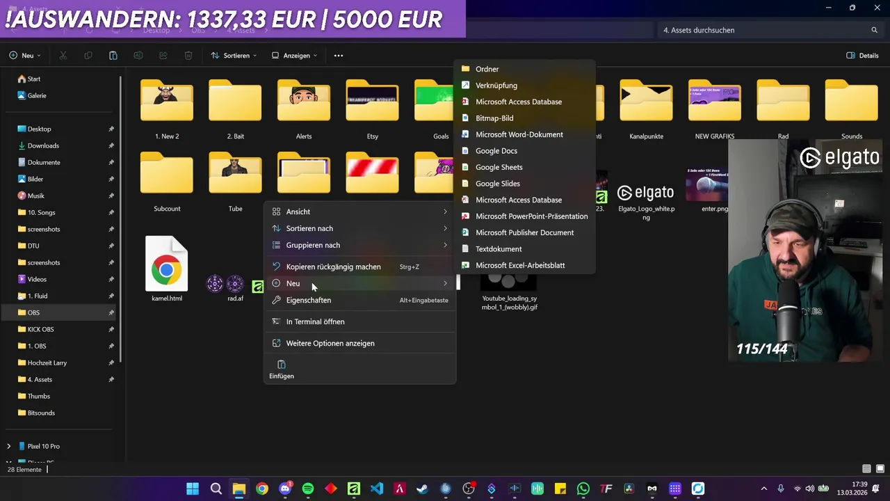Click the Paste icon in Explorer toolbar
Screen dimensions: 890x501
[113, 56]
